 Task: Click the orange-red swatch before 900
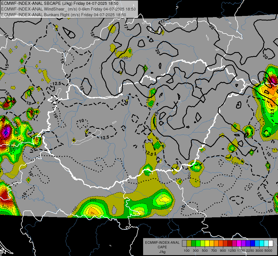tap(221, 243)
